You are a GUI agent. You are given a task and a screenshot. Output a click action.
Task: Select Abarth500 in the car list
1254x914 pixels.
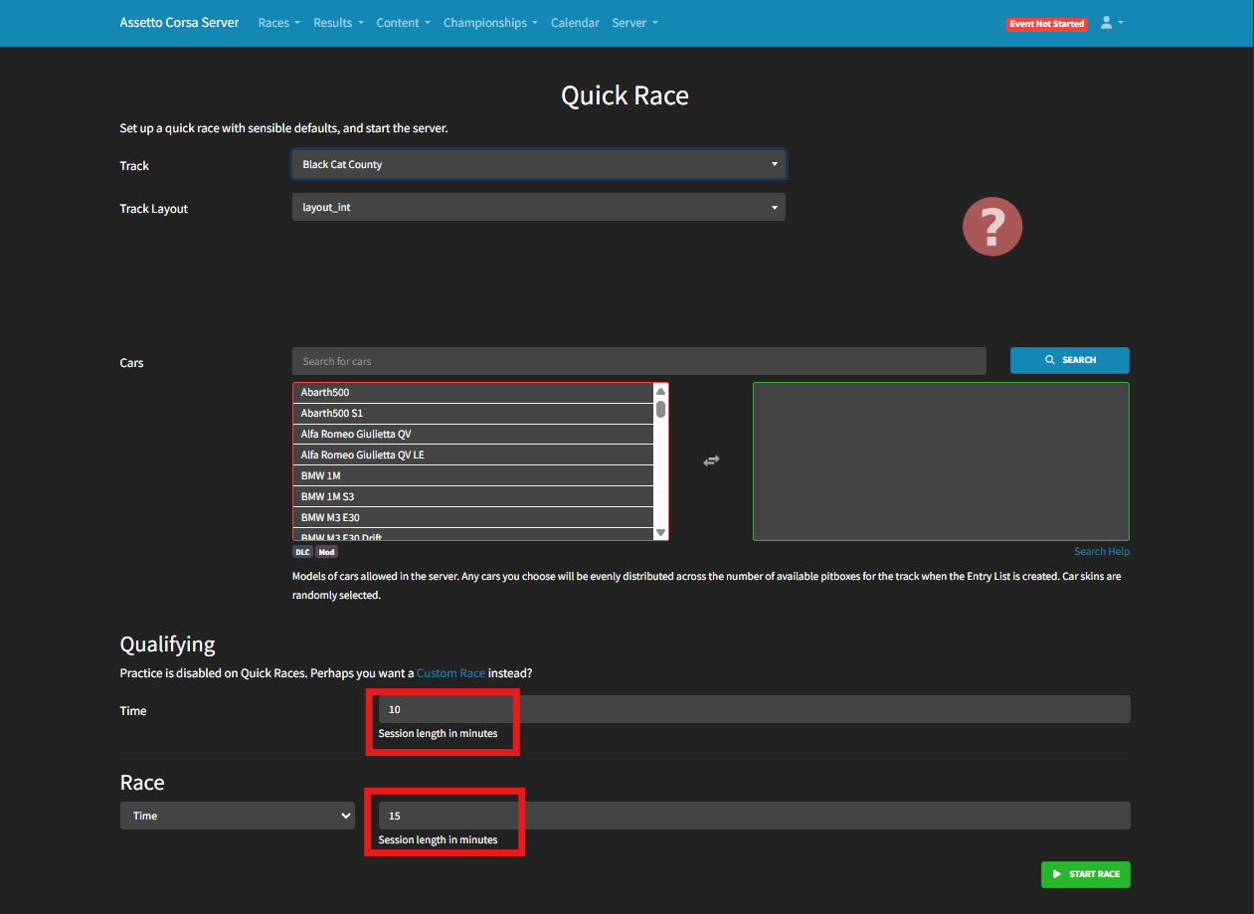click(473, 392)
